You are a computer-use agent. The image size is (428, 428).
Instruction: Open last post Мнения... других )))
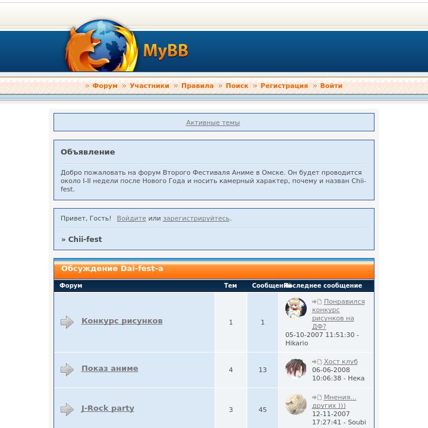pyautogui.click(x=334, y=401)
